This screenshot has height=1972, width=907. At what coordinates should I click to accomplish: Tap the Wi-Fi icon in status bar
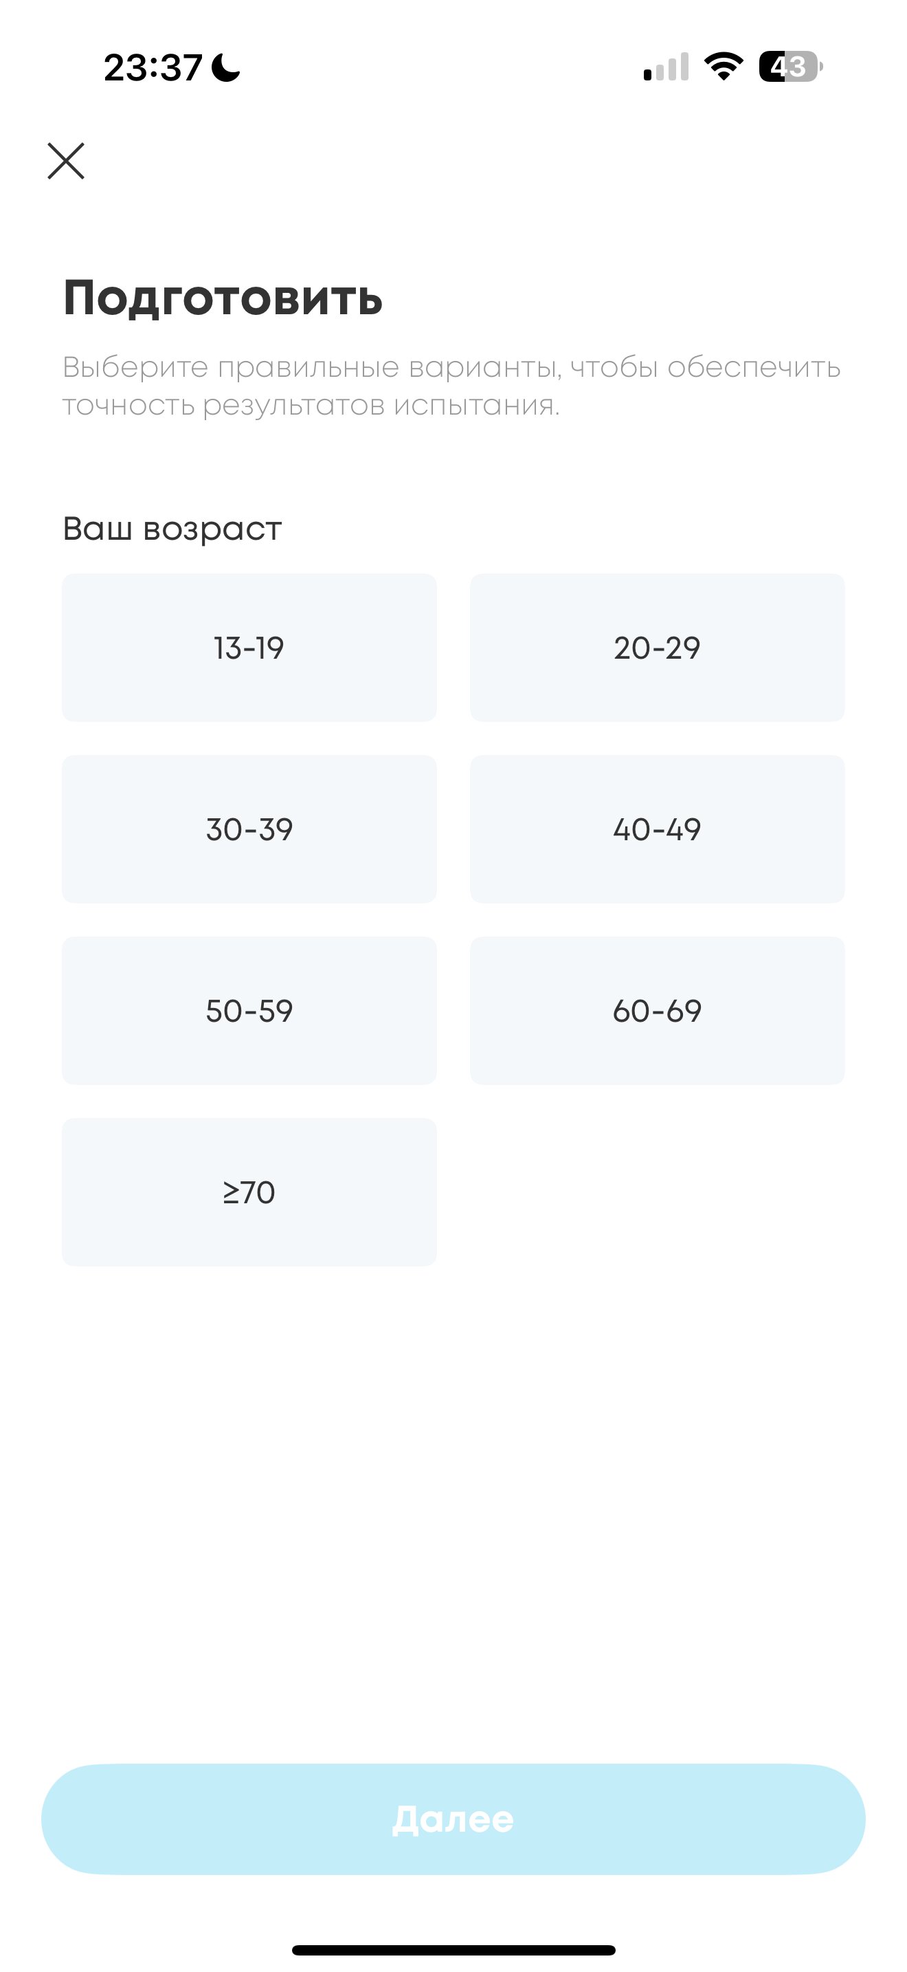(724, 67)
